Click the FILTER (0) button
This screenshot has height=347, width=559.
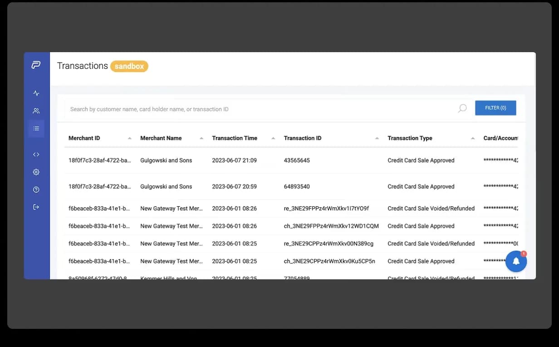[495, 108]
